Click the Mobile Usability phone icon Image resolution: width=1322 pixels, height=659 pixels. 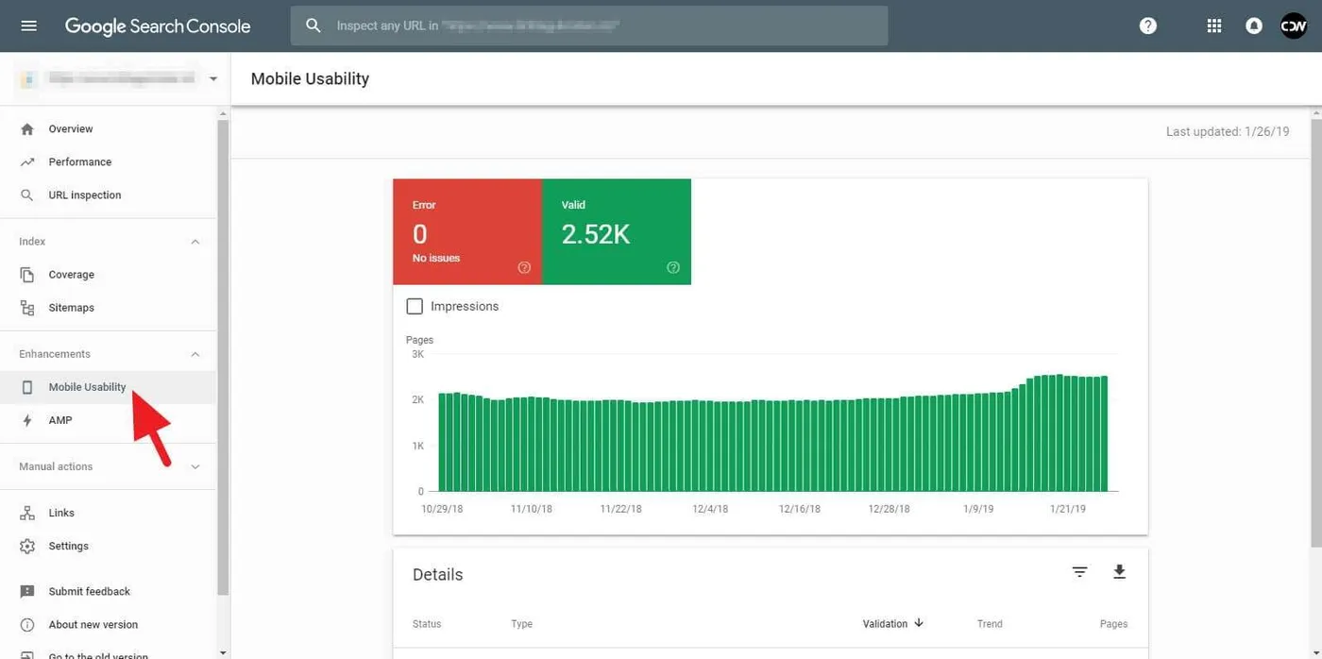(27, 387)
